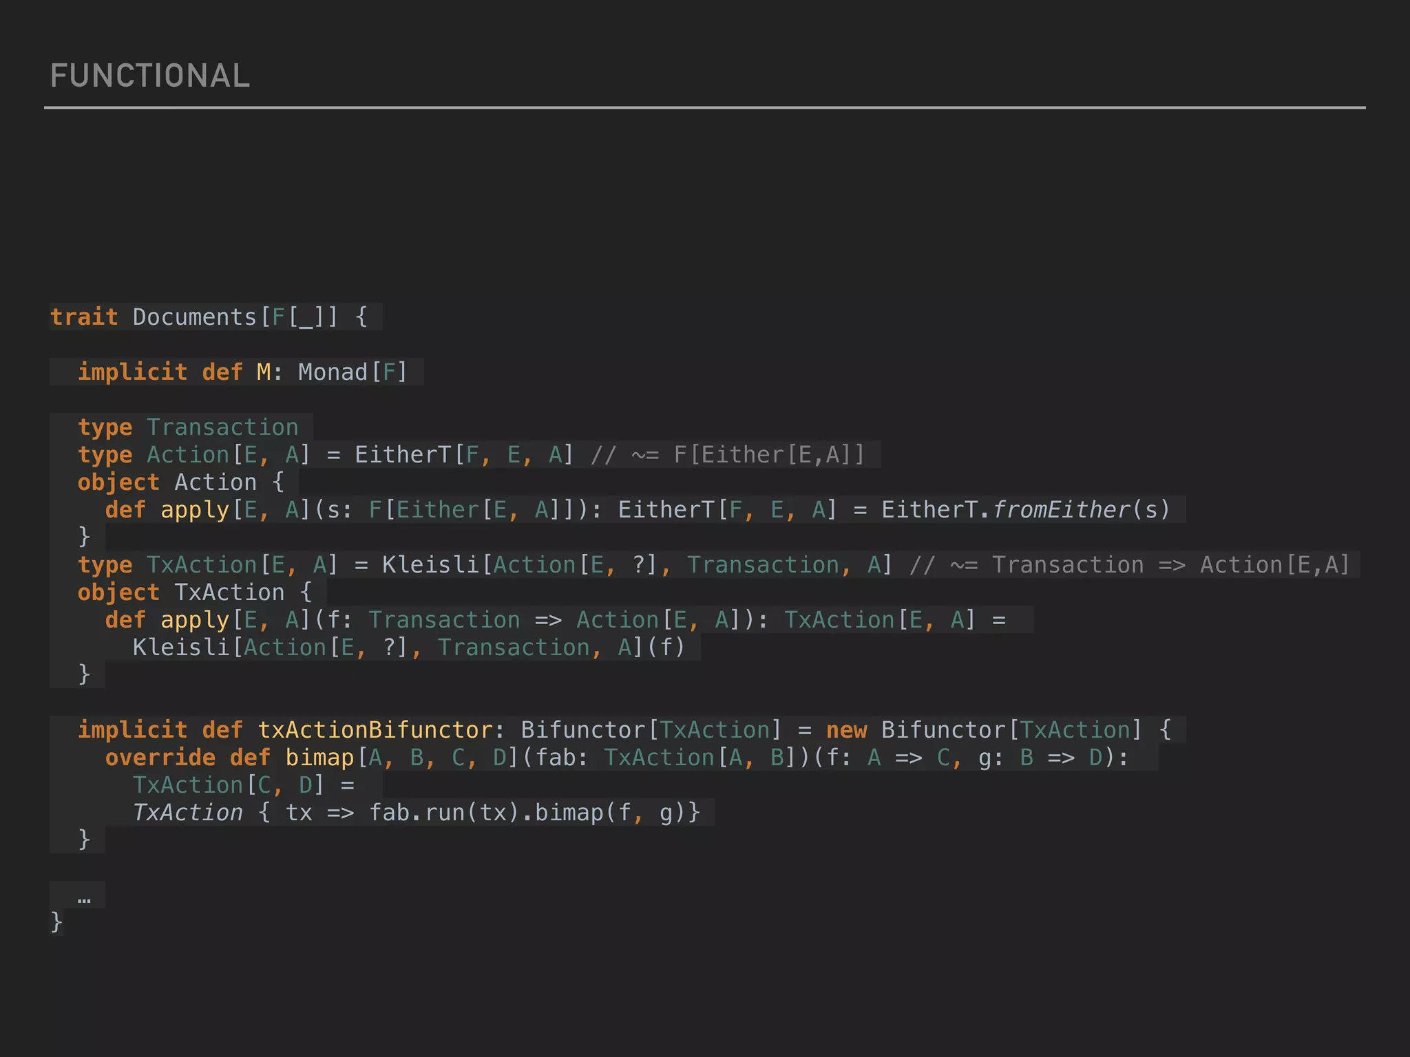1410x1057 pixels.
Task: Click the 'object Action {' line
Action: tap(181, 482)
